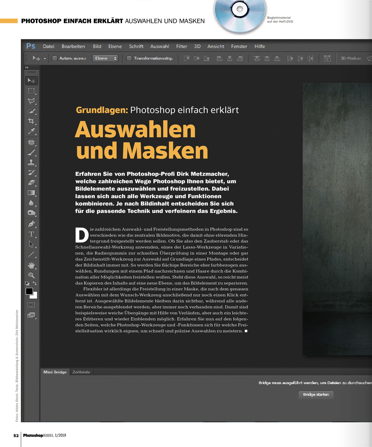Enable the Autom. ausw. checkbox

click(54, 58)
